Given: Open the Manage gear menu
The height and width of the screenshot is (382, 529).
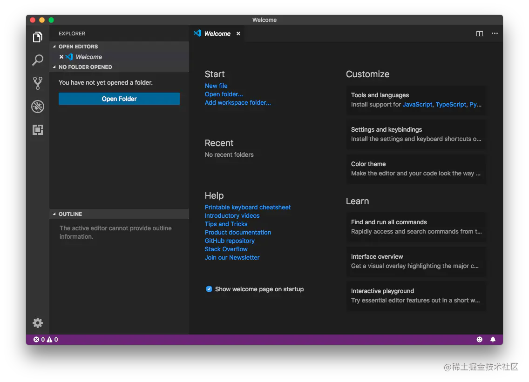Looking at the screenshot, I should tap(38, 322).
